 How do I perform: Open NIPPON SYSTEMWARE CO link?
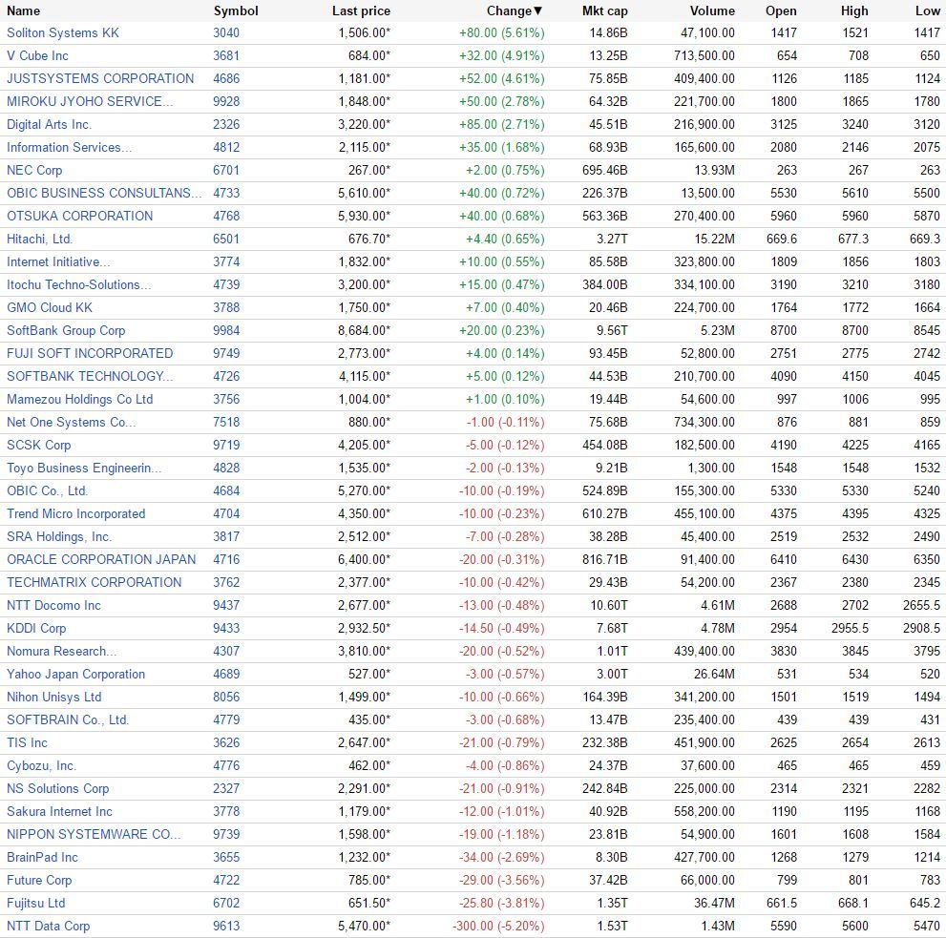pyautogui.click(x=94, y=835)
